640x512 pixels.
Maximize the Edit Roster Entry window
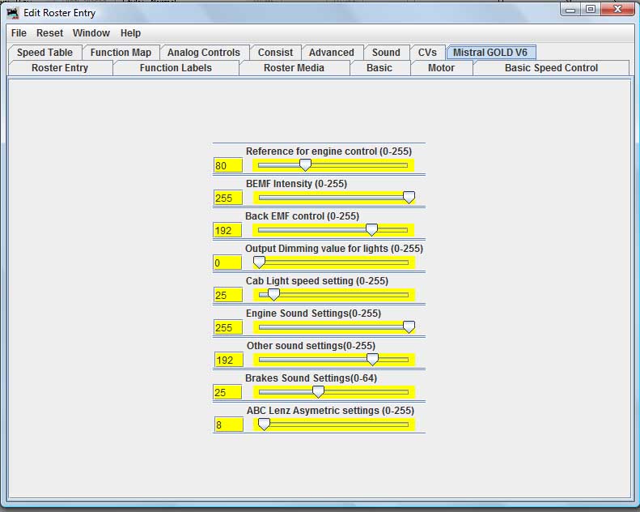(x=590, y=9)
